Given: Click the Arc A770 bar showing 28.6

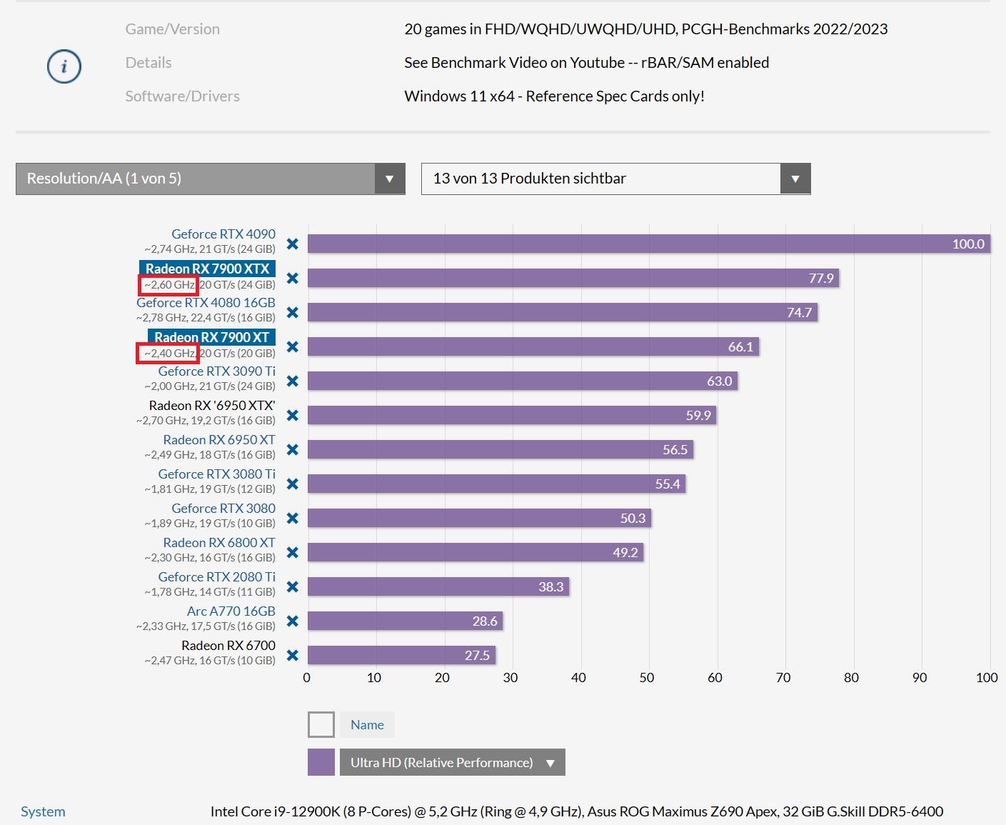Looking at the screenshot, I should [406, 621].
